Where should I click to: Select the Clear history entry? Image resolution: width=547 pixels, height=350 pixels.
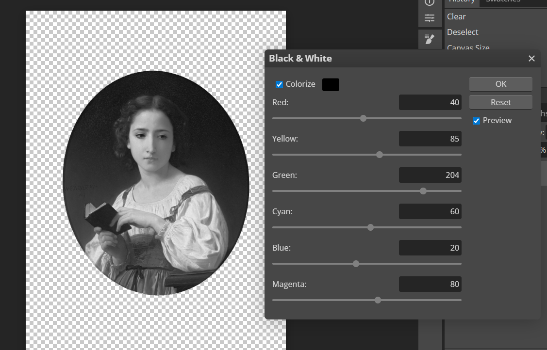tap(456, 16)
